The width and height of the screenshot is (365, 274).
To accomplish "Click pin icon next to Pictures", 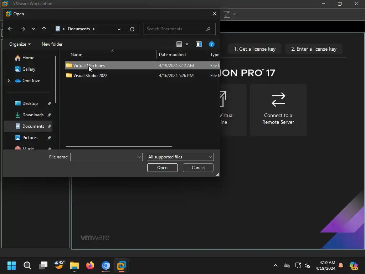I will (49, 138).
